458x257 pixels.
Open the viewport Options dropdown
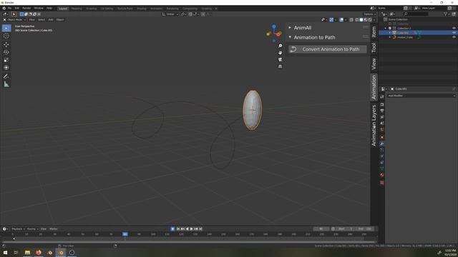pyautogui.click(x=369, y=14)
